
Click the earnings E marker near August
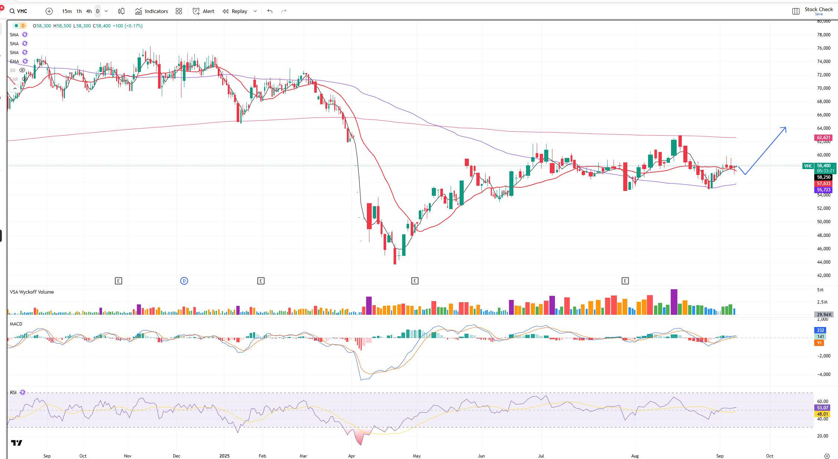pos(625,281)
